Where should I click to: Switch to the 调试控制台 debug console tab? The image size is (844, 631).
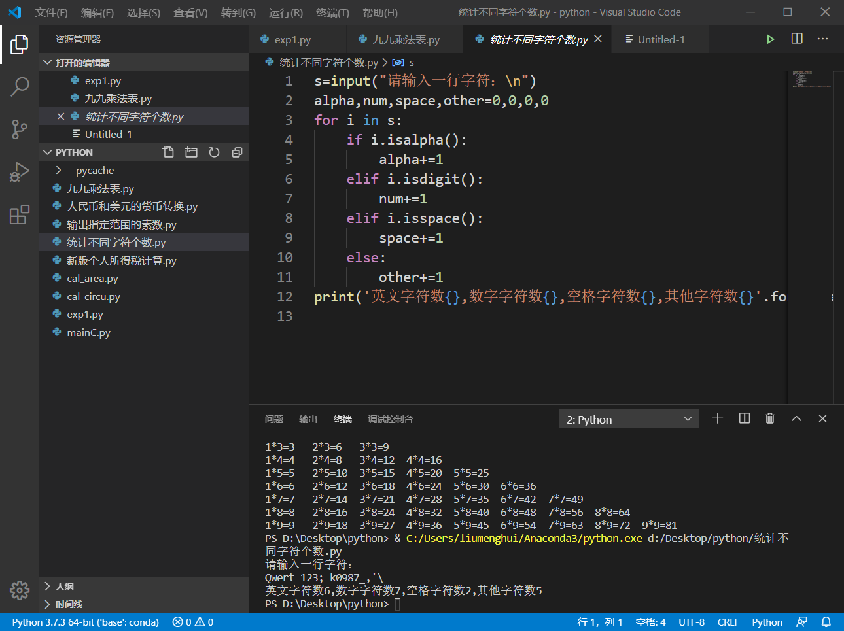point(390,419)
